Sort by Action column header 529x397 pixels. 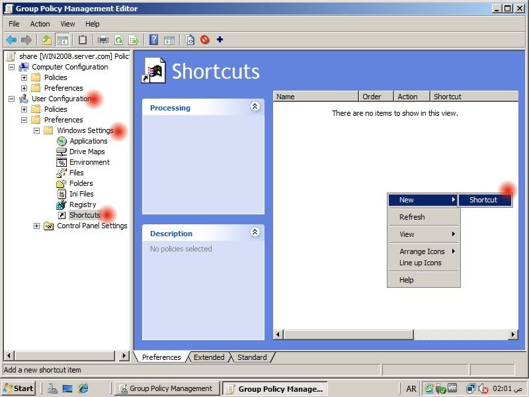412,97
